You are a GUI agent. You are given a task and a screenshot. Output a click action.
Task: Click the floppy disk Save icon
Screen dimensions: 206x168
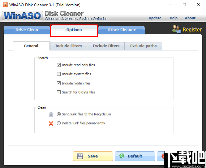(x=80, y=156)
